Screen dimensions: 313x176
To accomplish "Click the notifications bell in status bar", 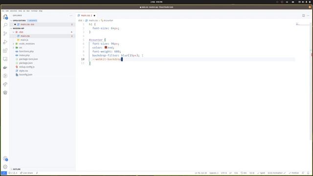I will [308, 173].
